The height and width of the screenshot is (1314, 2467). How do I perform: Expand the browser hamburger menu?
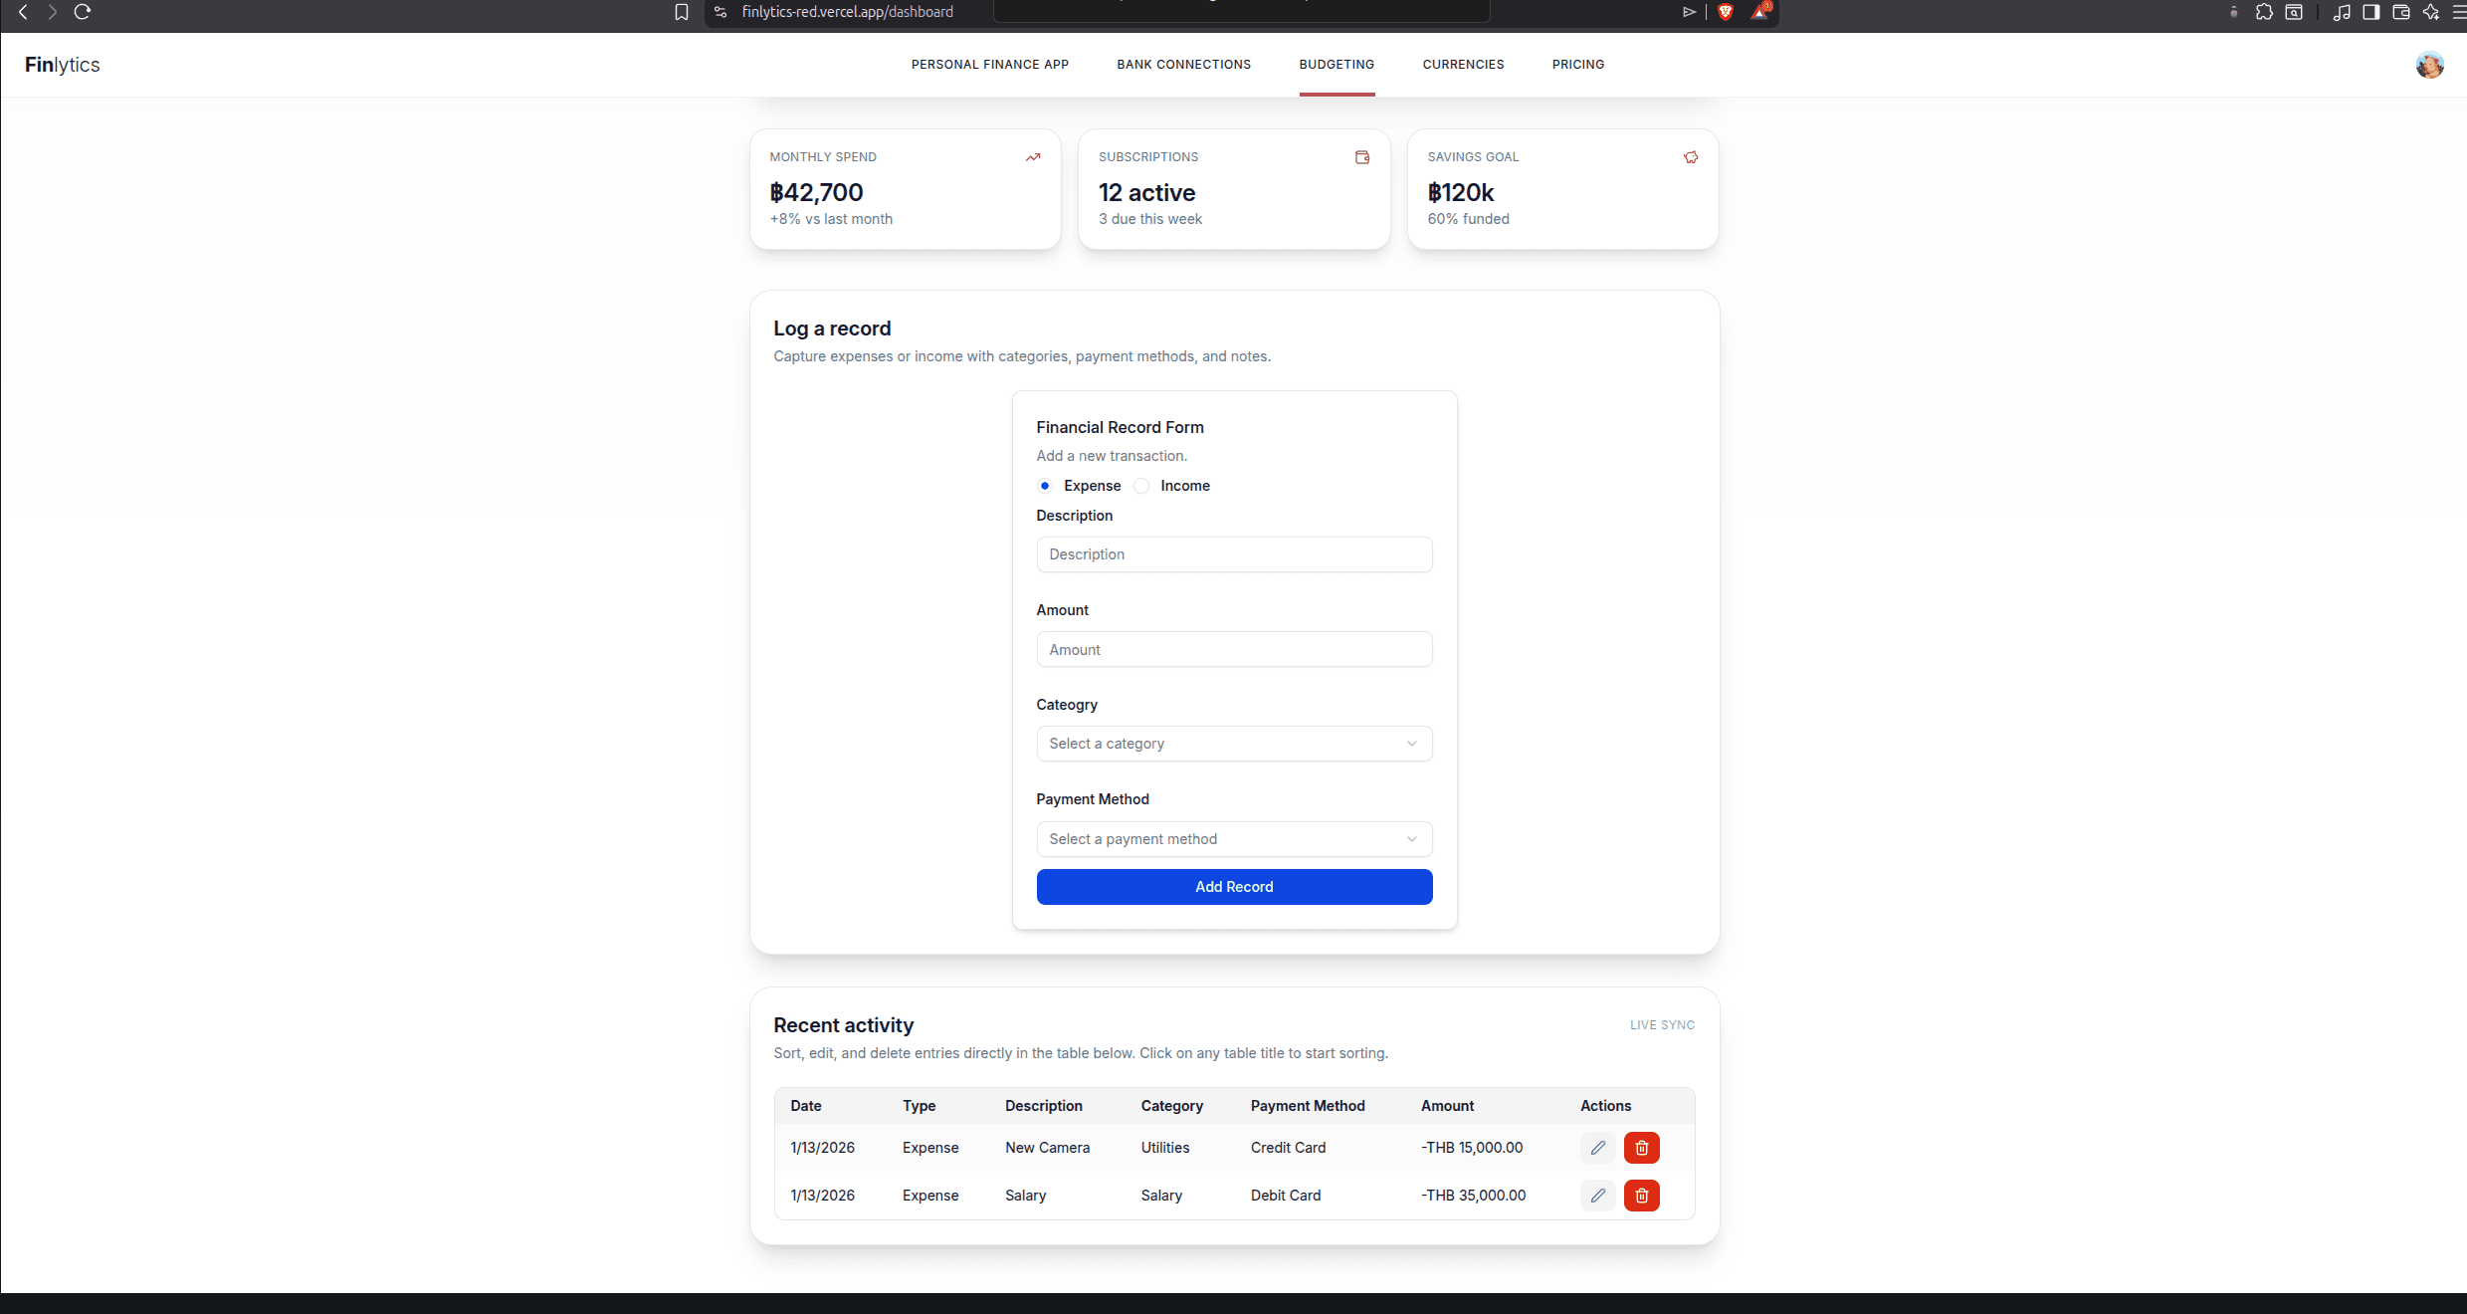2458,12
